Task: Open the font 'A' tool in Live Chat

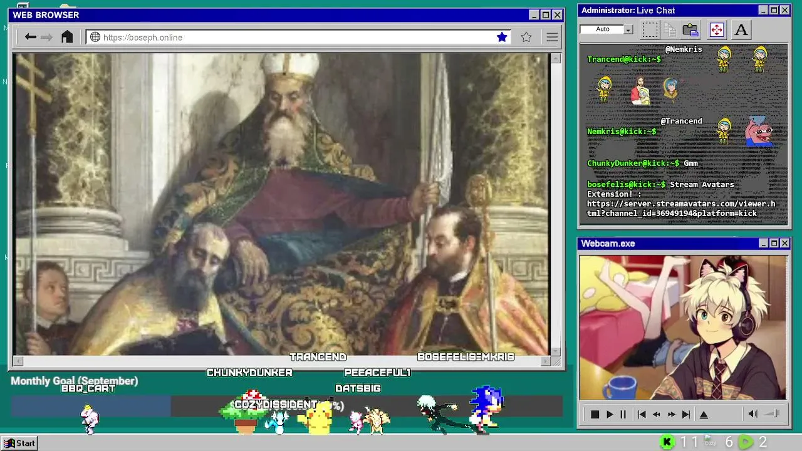Action: pyautogui.click(x=741, y=29)
